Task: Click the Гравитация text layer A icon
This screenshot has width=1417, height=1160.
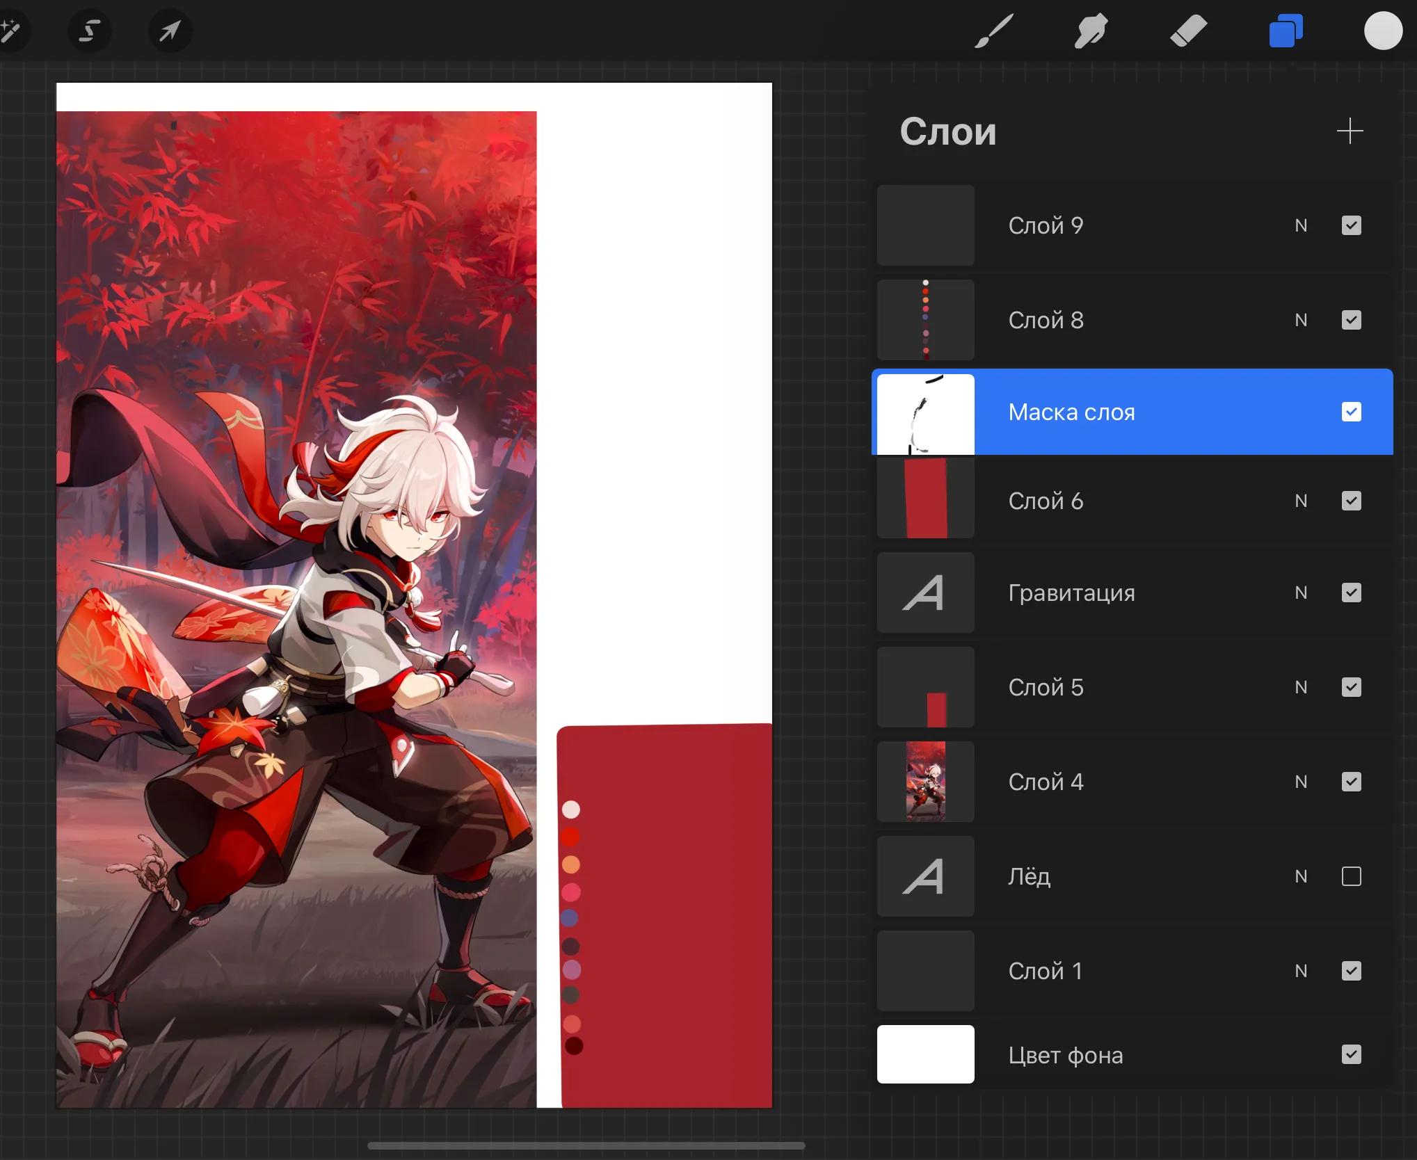Action: 925,593
